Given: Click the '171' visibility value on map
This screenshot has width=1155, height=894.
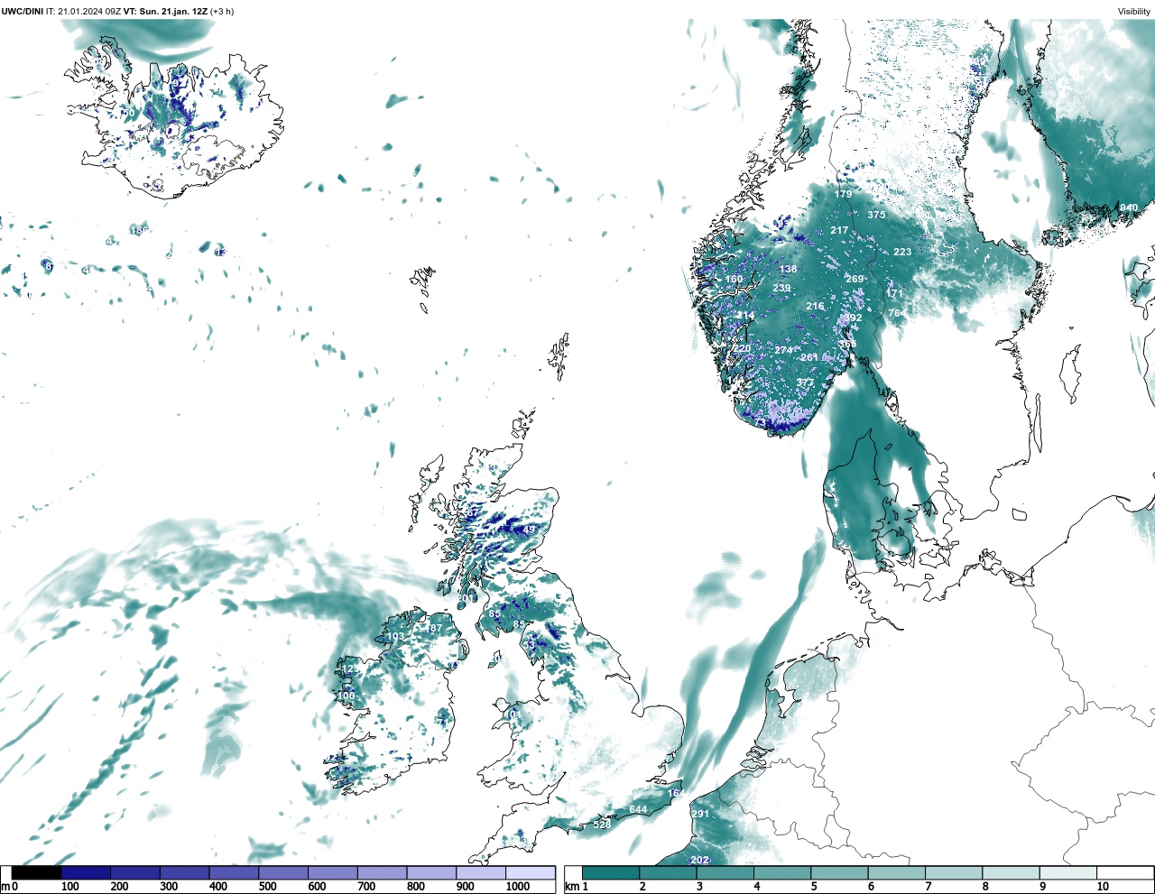Looking at the screenshot, I should click(894, 293).
